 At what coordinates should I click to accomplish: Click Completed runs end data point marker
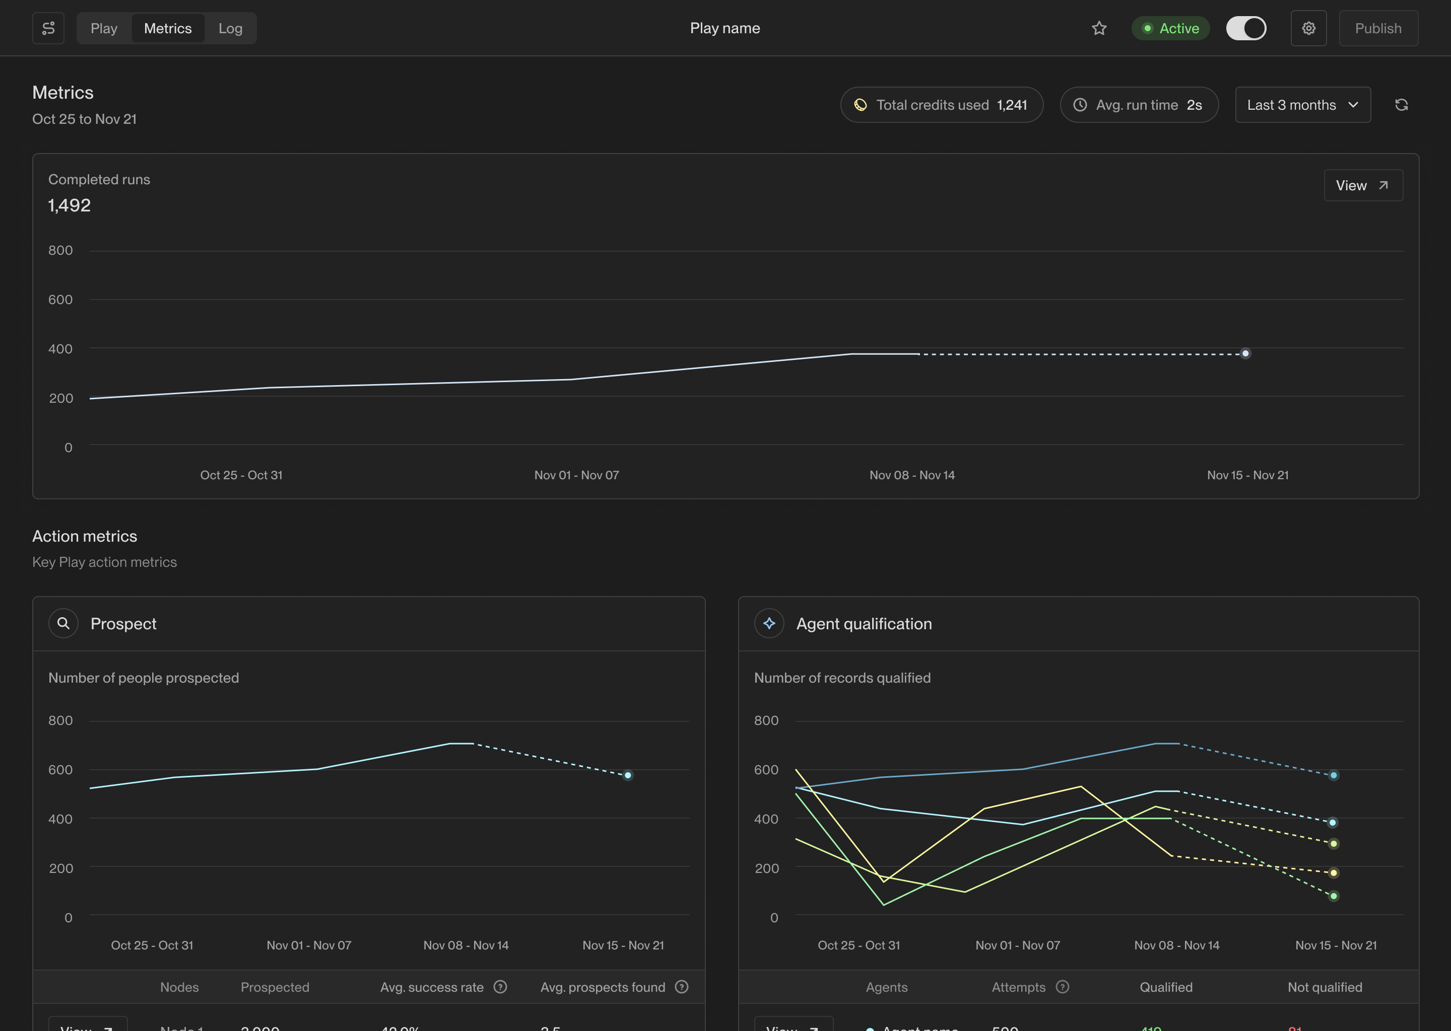tap(1245, 353)
